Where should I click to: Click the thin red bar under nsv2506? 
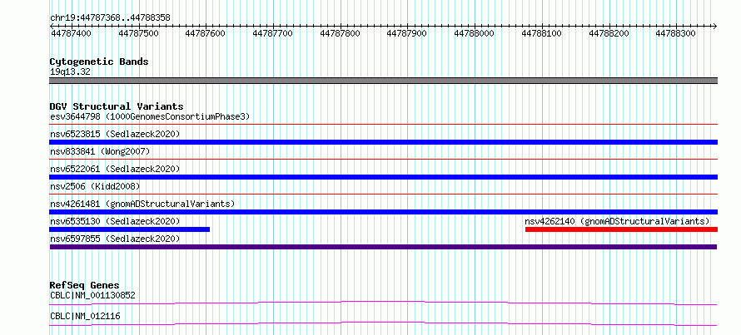tap(383, 194)
